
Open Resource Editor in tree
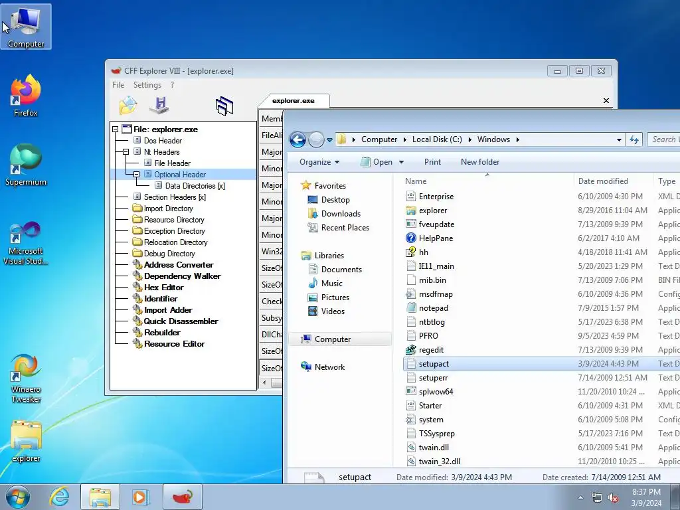click(x=175, y=343)
